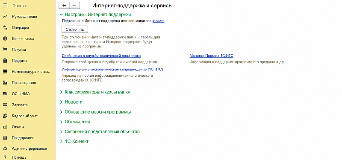Screen dimensions: 342x160
Task: Open the Производство section
Action: [x=24, y=83]
